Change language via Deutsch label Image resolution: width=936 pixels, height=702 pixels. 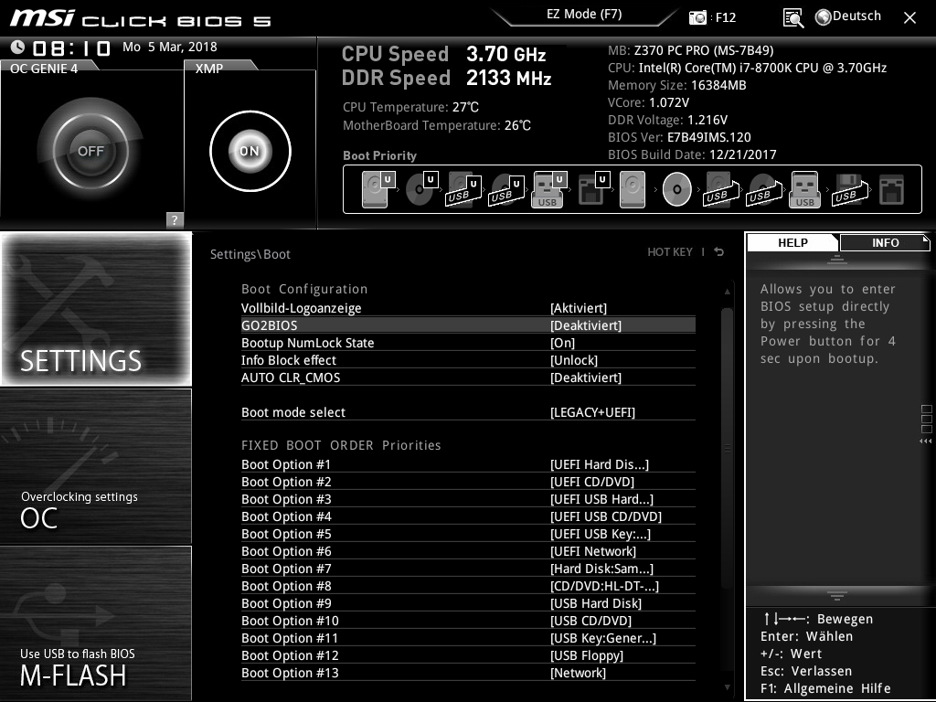pos(856,16)
